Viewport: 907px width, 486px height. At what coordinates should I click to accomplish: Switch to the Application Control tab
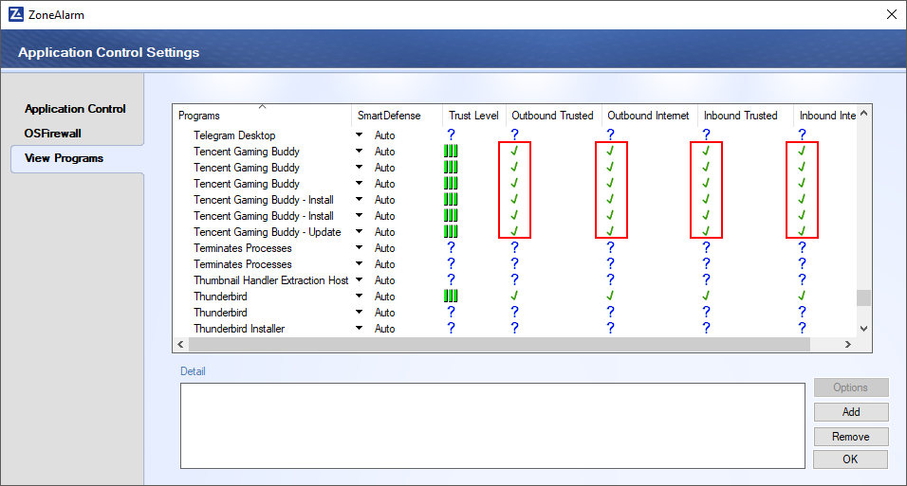click(75, 109)
